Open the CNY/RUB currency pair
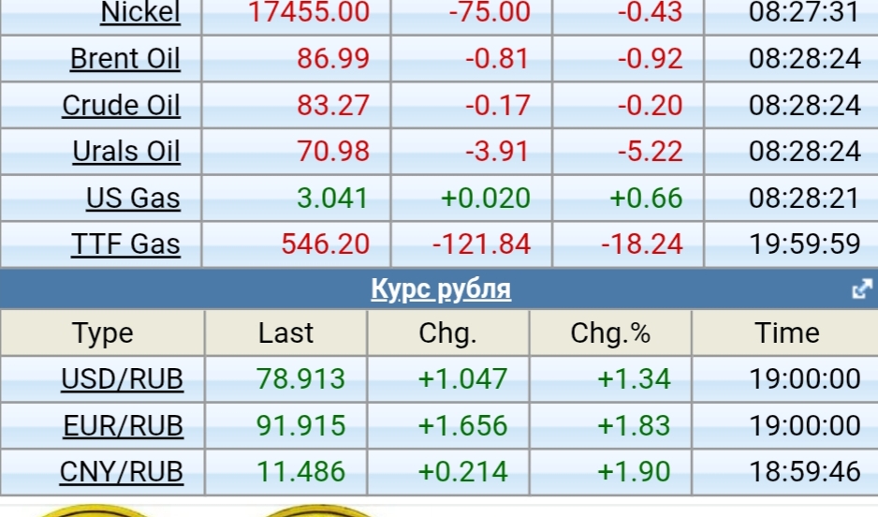This screenshot has width=878, height=517. coord(121,472)
